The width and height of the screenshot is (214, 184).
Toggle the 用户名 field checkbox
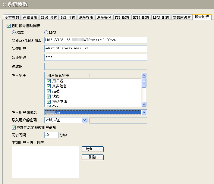point(49,81)
